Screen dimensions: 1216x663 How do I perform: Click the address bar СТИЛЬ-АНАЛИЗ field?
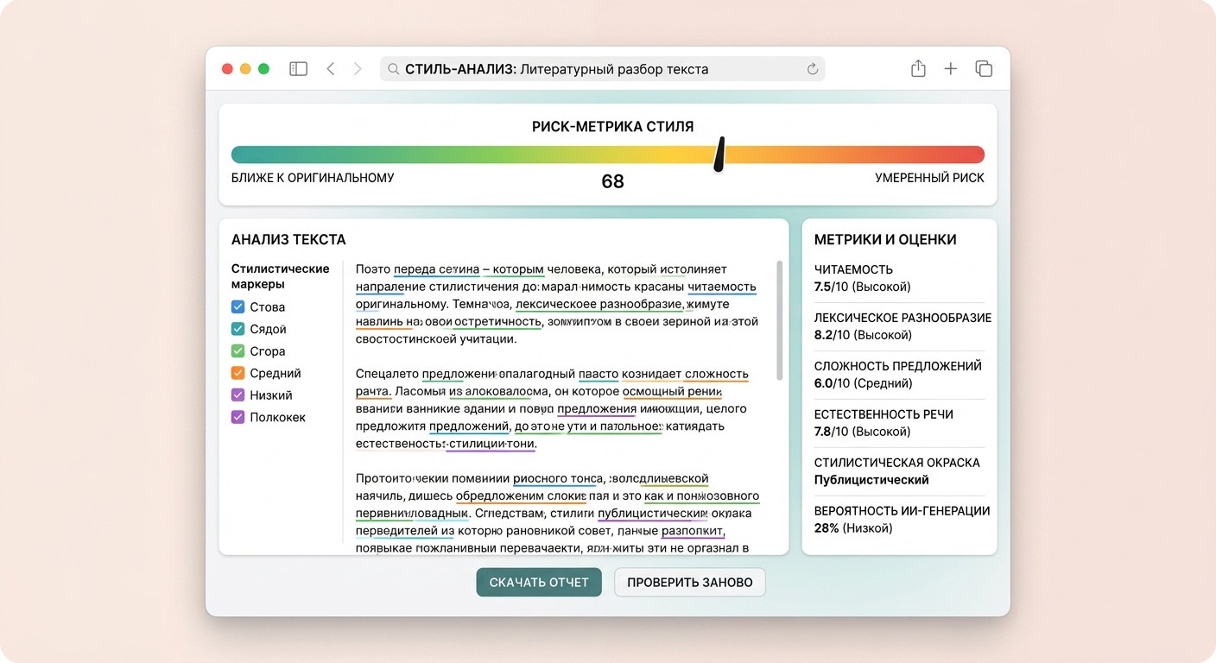(602, 69)
